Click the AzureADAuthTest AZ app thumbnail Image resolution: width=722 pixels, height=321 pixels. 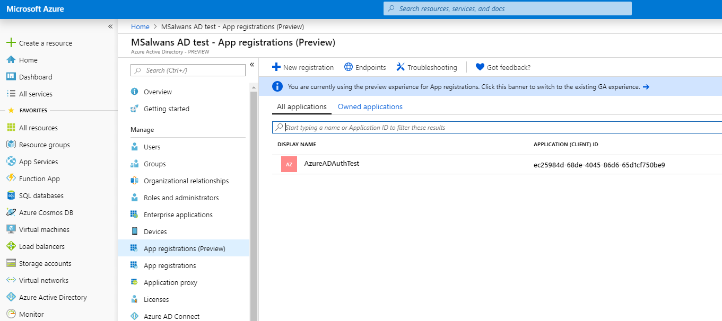tap(289, 165)
